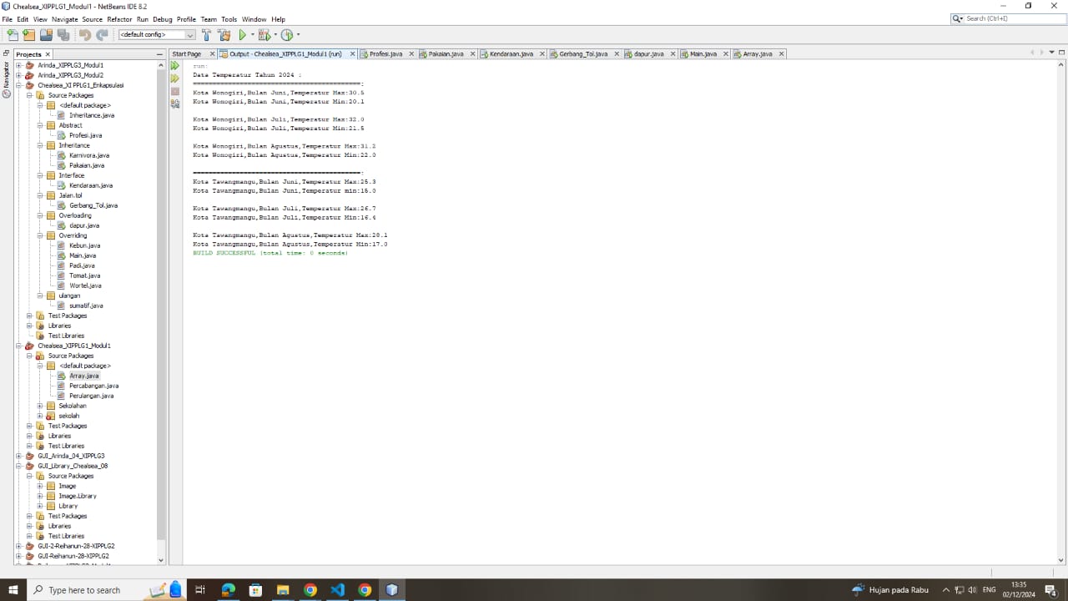Click the Save All toolbar icon
The image size is (1068, 601).
[x=62, y=34]
